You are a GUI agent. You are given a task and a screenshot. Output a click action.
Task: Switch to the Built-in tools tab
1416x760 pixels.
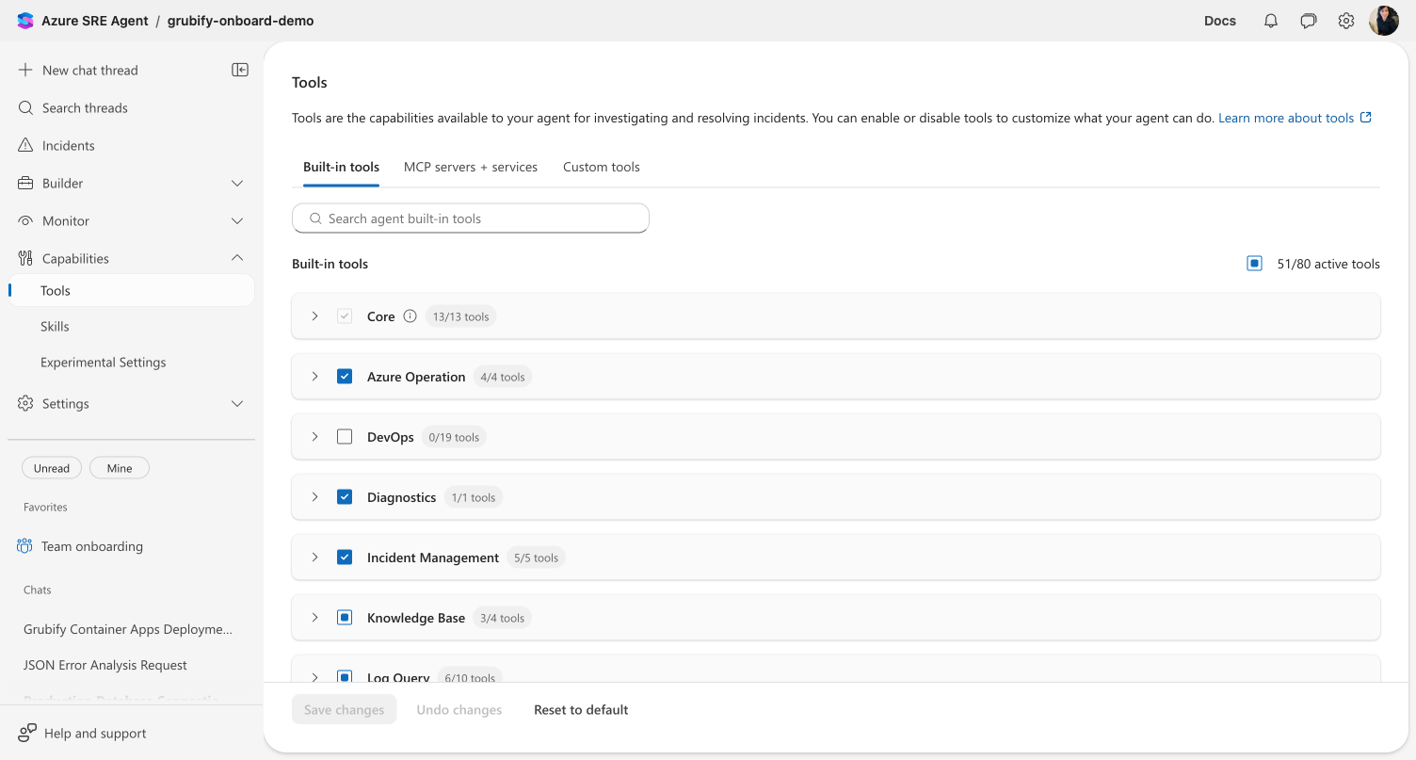click(x=341, y=167)
